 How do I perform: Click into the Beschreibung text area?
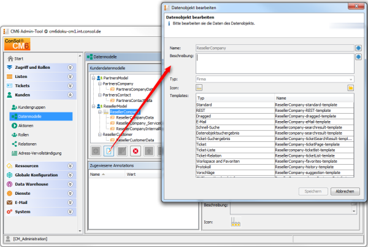point(275,63)
